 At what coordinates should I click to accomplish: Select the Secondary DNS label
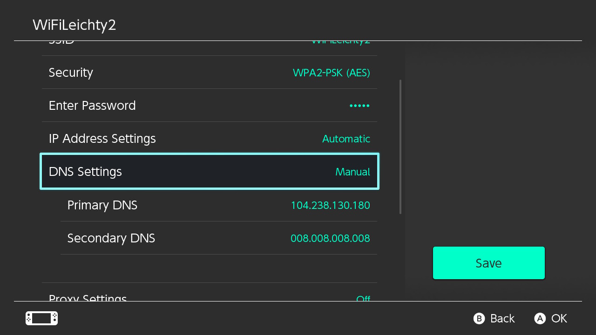coord(111,238)
